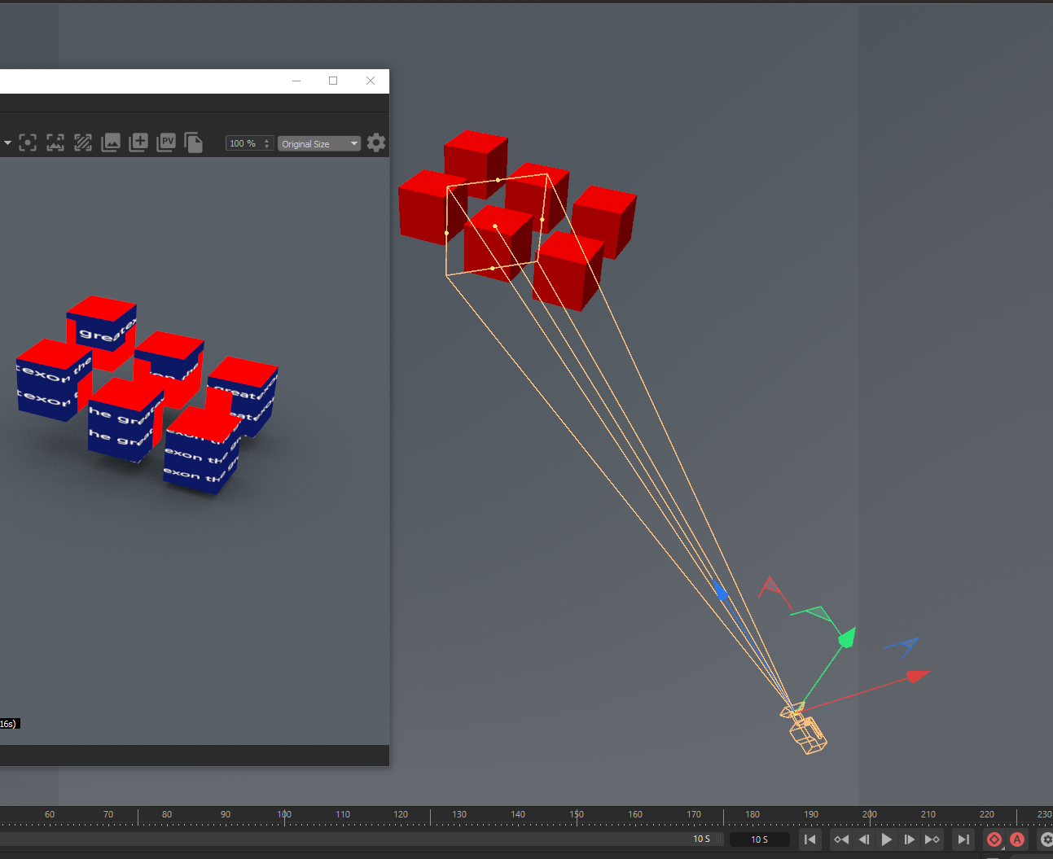Play the animation forwards

887,839
